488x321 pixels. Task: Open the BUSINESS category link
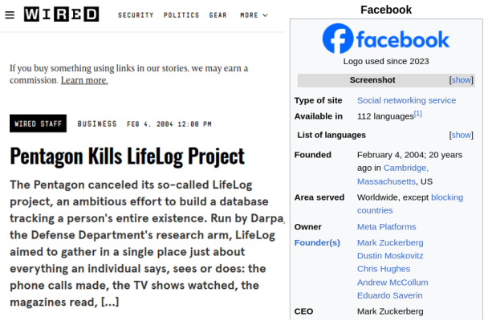(97, 124)
